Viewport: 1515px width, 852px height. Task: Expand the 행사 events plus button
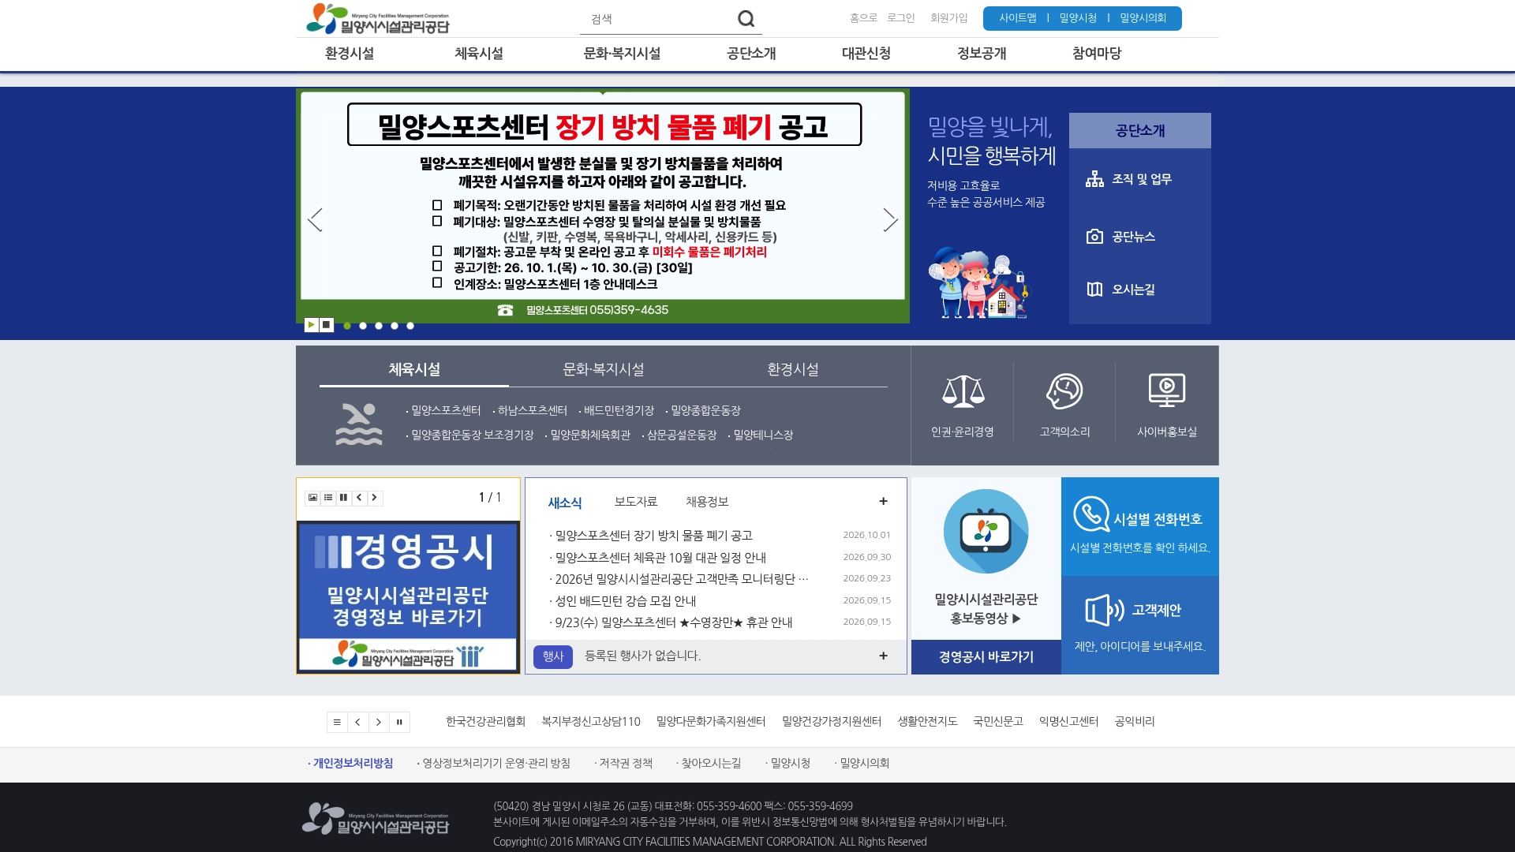[883, 656]
